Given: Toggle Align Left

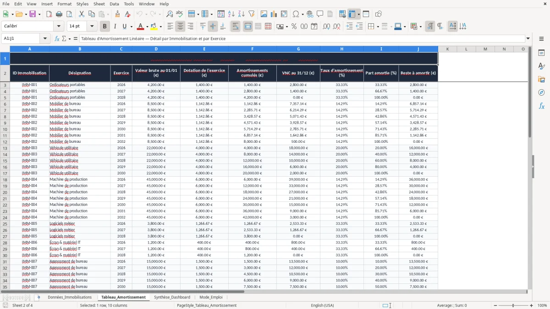Looking at the screenshot, I should tap(170, 27).
